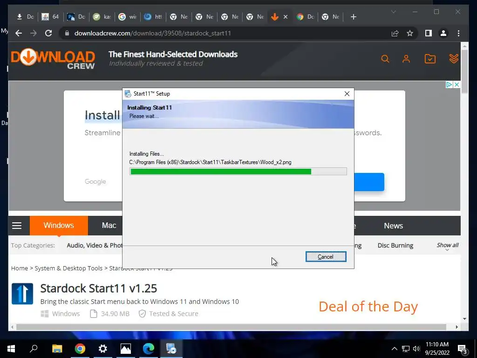The width and height of the screenshot is (477, 358).
Task: Open System & Desktop Tools breadcrumb
Action: point(68,268)
